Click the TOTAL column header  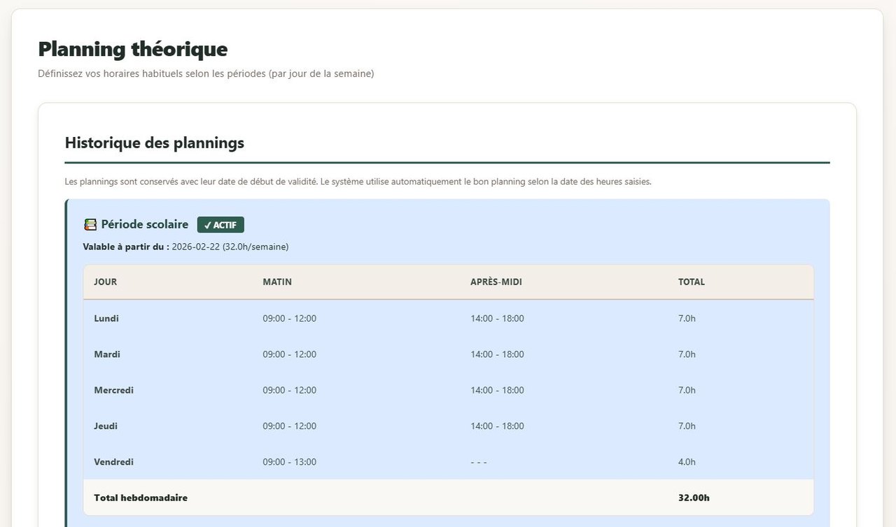coord(691,282)
